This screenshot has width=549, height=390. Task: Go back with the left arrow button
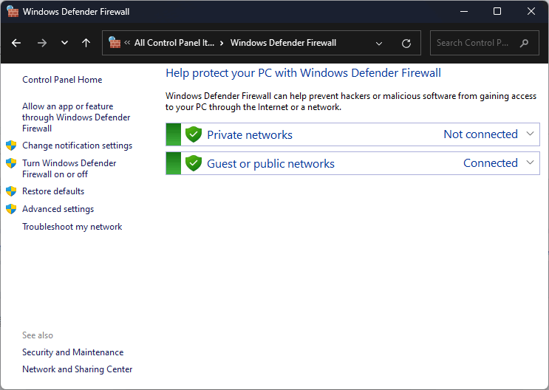16,43
